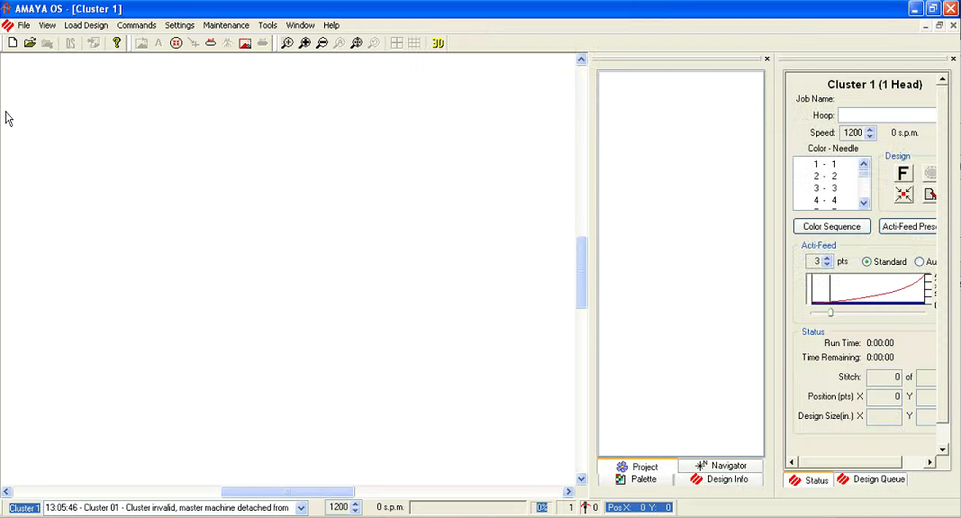Click the Cluster 1 status bar label
Image resolution: width=961 pixels, height=518 pixels.
(24, 507)
